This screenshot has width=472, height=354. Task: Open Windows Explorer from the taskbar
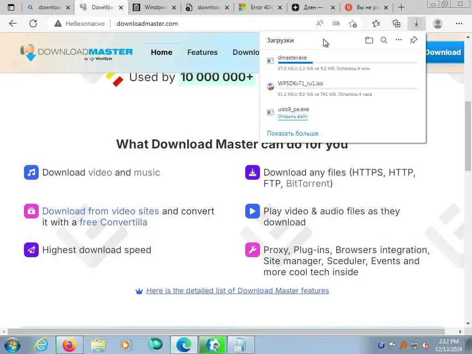pyautogui.click(x=98, y=345)
